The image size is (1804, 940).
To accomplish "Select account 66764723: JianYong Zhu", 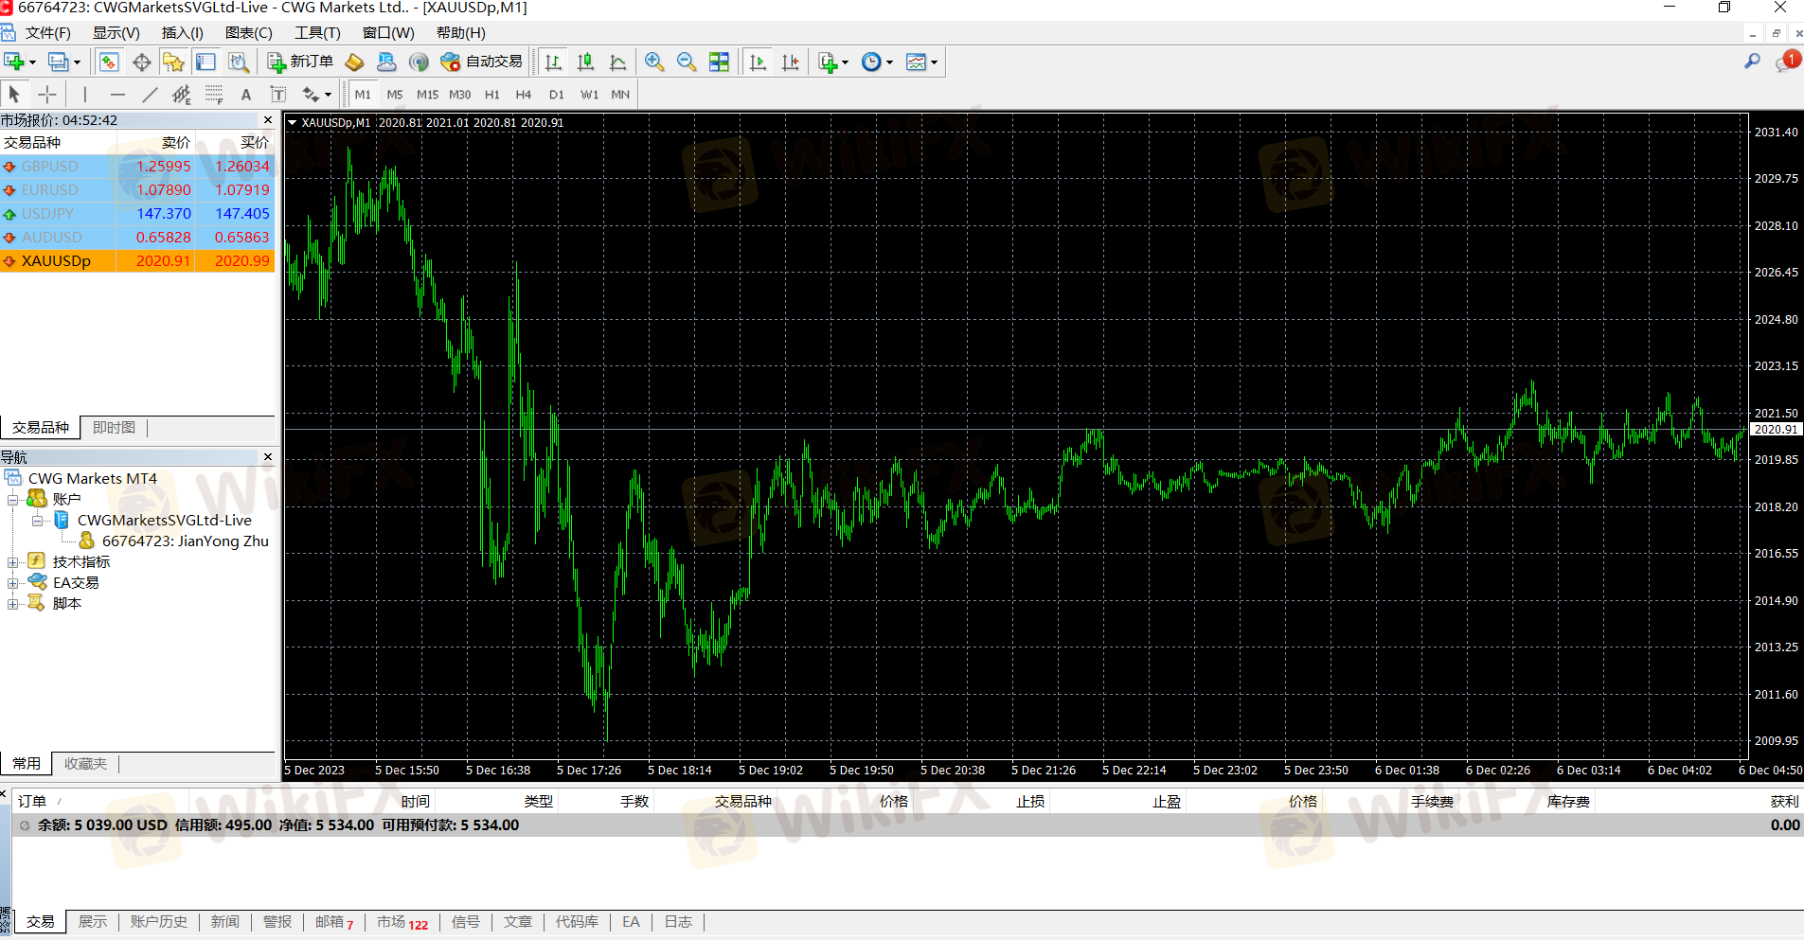I will click(185, 541).
